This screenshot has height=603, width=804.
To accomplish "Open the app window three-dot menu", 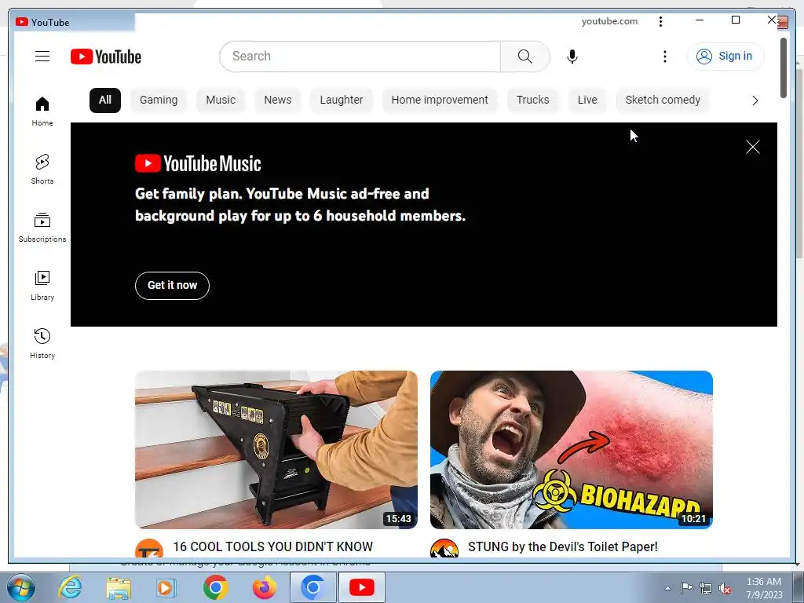I will (x=660, y=21).
